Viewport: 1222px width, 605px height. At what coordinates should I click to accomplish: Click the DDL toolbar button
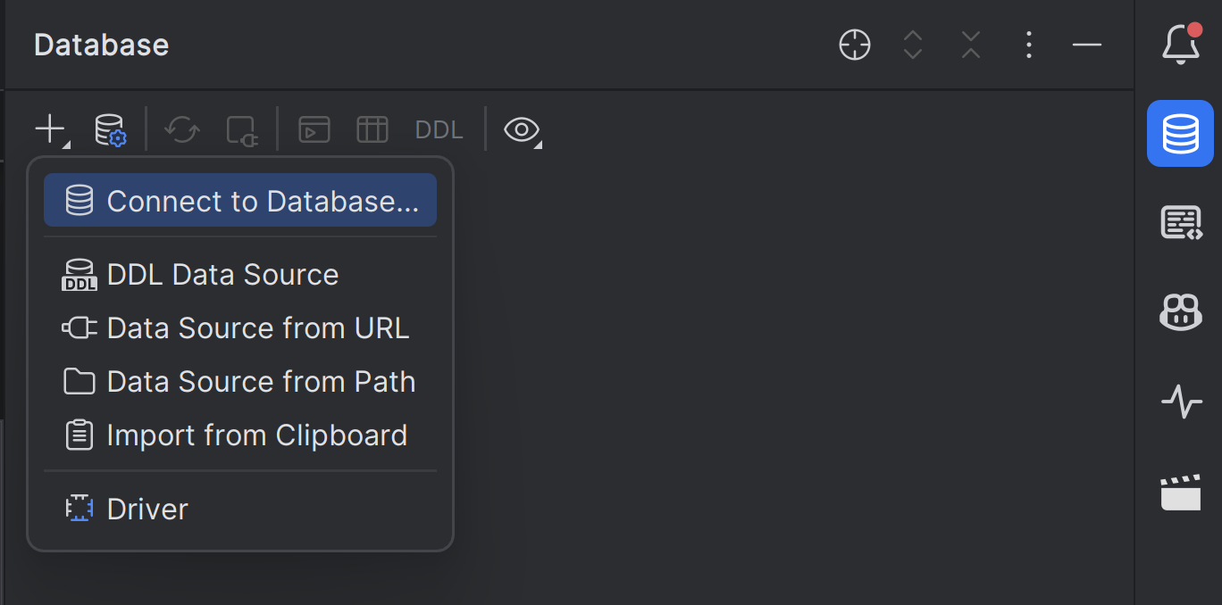[x=439, y=130]
